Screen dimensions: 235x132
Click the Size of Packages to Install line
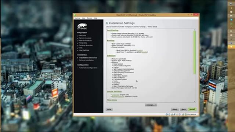click(124, 88)
